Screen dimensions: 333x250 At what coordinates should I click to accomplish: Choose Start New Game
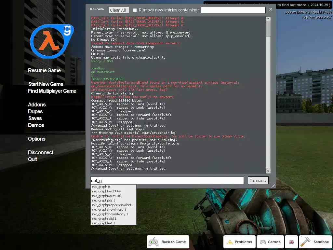pos(46,84)
